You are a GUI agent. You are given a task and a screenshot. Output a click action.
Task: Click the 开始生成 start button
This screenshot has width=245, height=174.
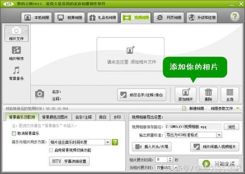[219, 164]
